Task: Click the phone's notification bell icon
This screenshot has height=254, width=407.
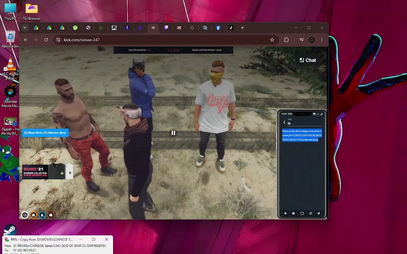Action: click(285, 213)
